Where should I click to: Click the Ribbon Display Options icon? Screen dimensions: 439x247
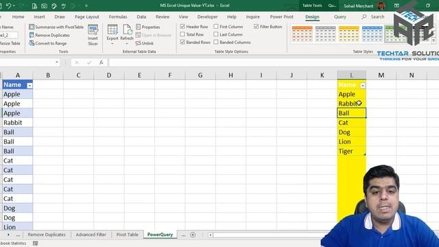[396, 5]
